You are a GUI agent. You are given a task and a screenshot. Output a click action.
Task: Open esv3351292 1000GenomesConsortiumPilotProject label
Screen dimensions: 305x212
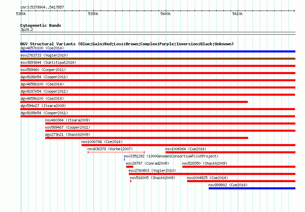(171, 156)
